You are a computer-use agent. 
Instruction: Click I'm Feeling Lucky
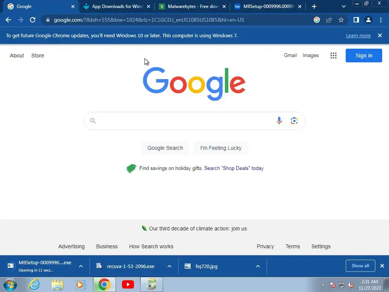[x=221, y=148]
